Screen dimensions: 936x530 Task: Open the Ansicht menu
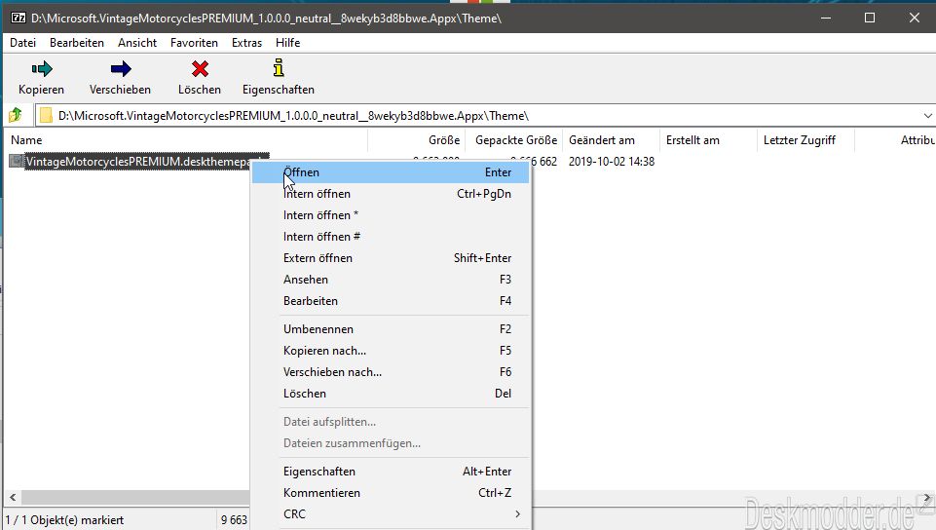click(137, 43)
